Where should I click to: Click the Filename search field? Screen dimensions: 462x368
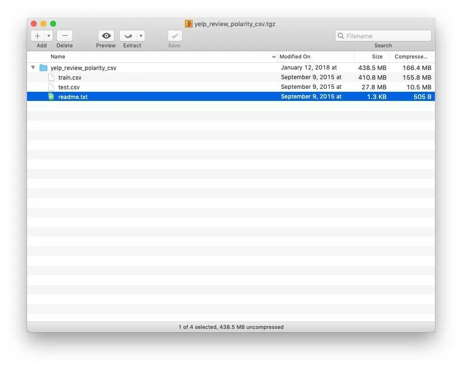coord(383,36)
